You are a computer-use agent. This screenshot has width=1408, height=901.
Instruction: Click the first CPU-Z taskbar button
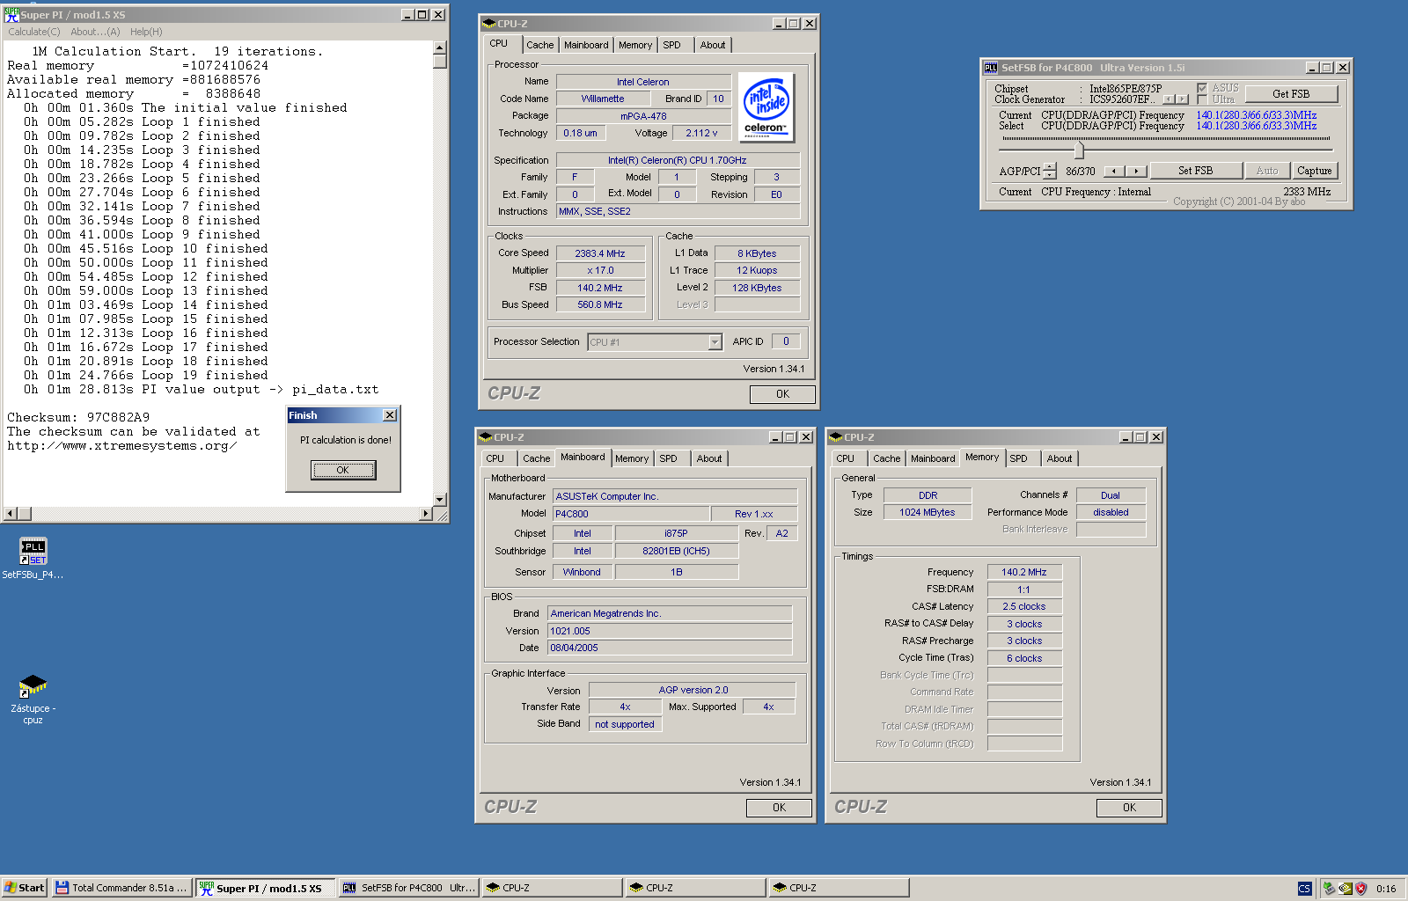[x=552, y=888]
